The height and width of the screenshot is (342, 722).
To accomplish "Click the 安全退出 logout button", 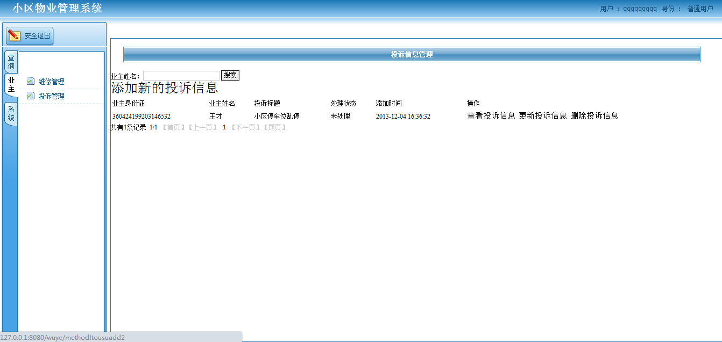I will click(x=30, y=36).
